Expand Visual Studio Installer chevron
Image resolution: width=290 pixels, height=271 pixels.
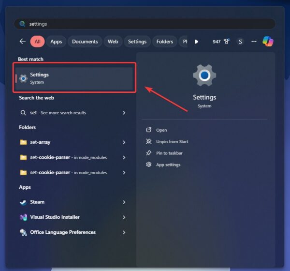(124, 217)
